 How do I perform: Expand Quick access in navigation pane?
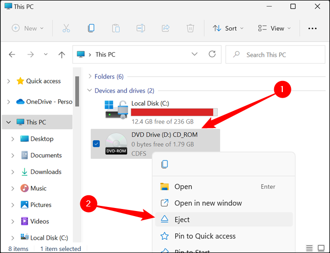tap(8, 81)
